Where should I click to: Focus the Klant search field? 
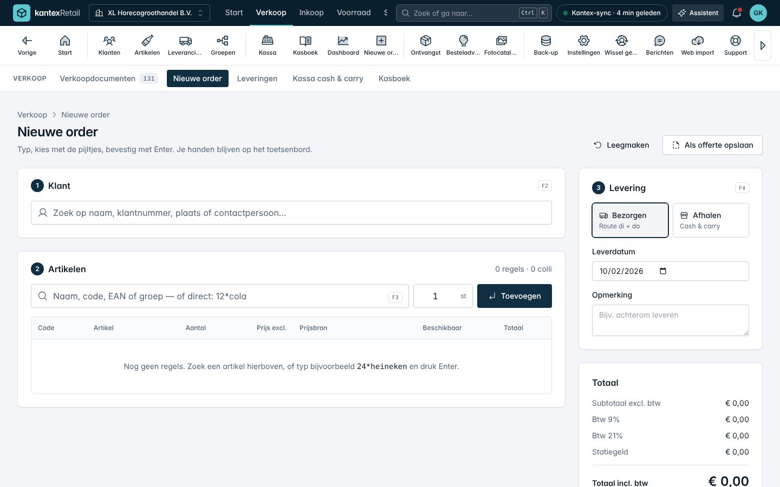291,213
